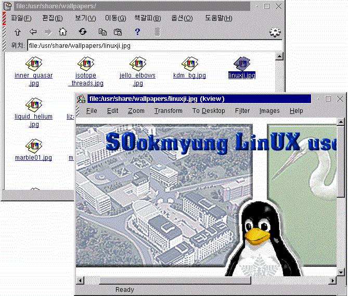This screenshot has width=348, height=296.
Task: Click the location field showing linuxji.jpg path
Action: (x=155, y=45)
